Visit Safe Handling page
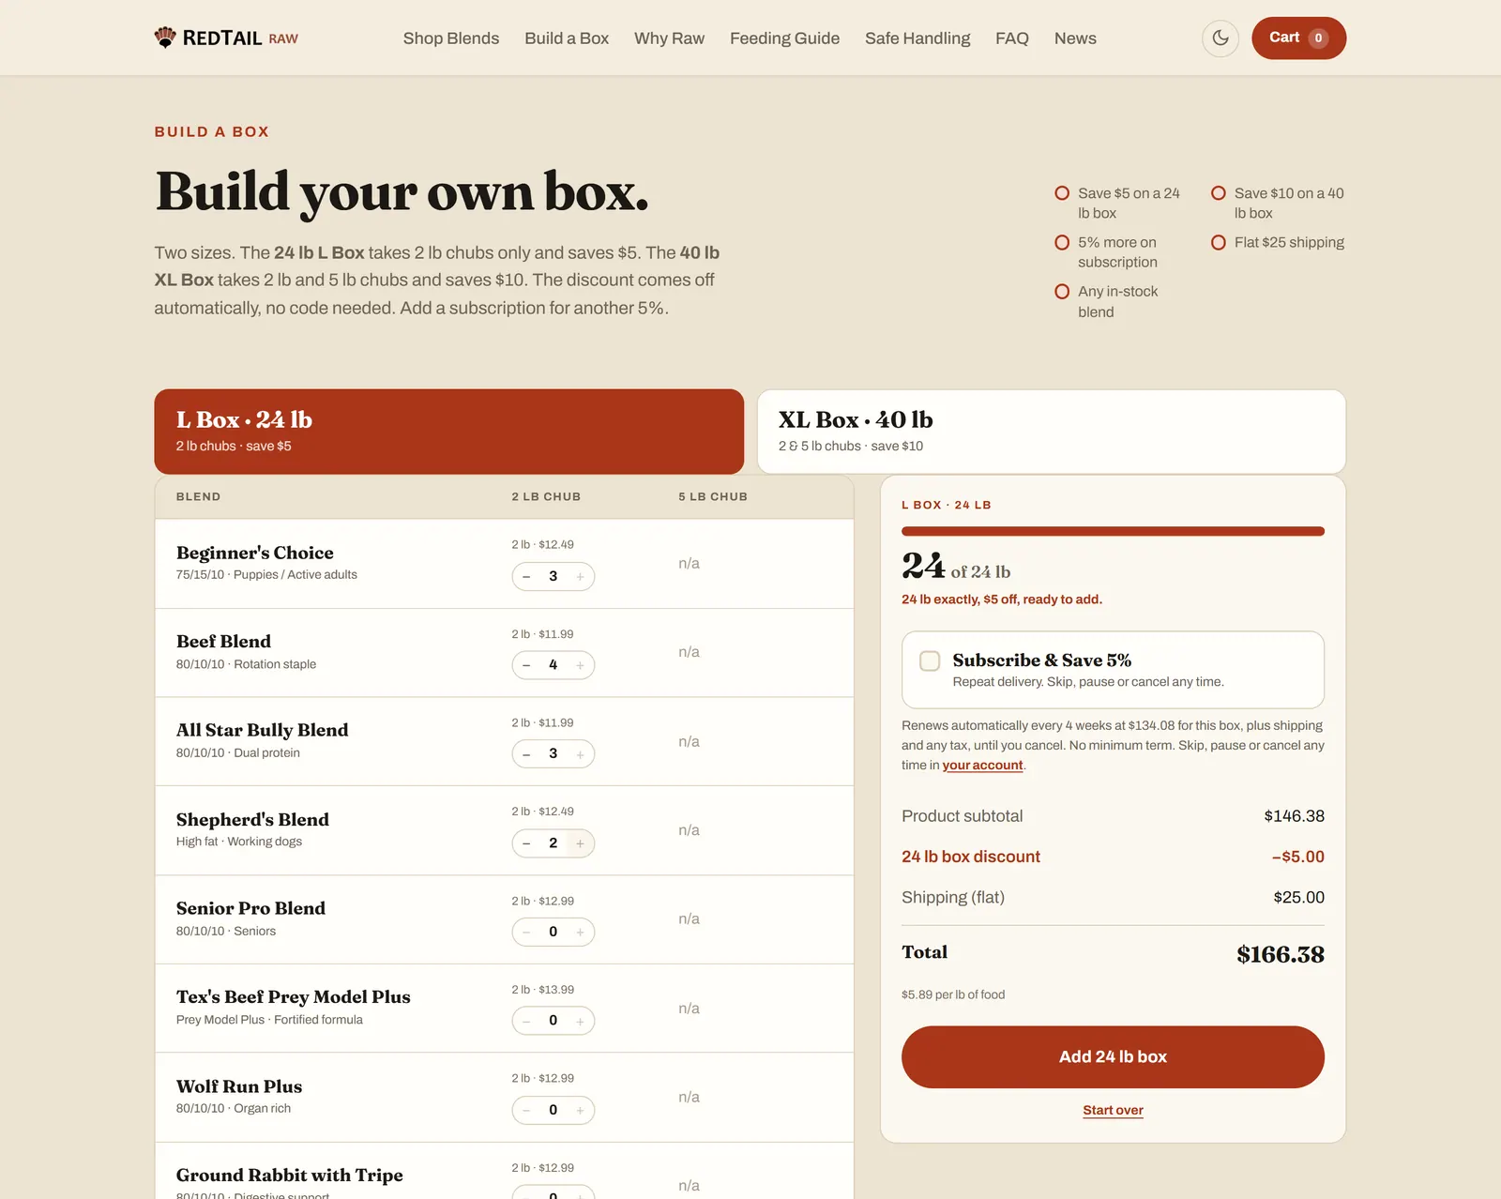Screen dimensions: 1501x1199 [x=917, y=38]
